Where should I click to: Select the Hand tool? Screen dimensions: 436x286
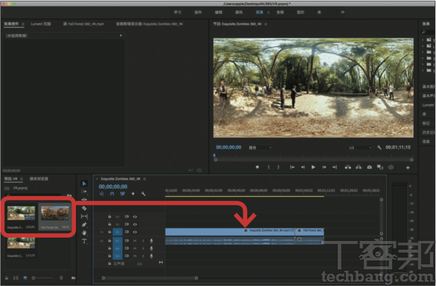click(x=84, y=233)
